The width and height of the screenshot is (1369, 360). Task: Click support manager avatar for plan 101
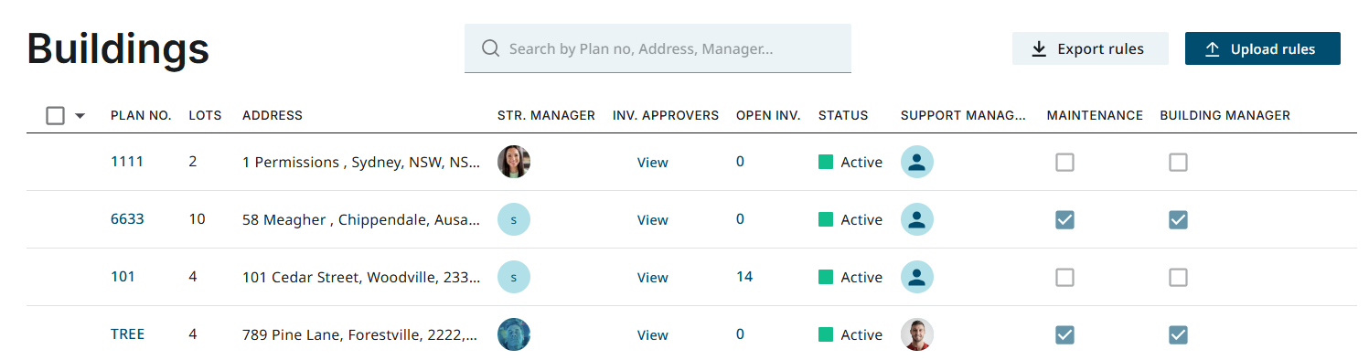917,277
